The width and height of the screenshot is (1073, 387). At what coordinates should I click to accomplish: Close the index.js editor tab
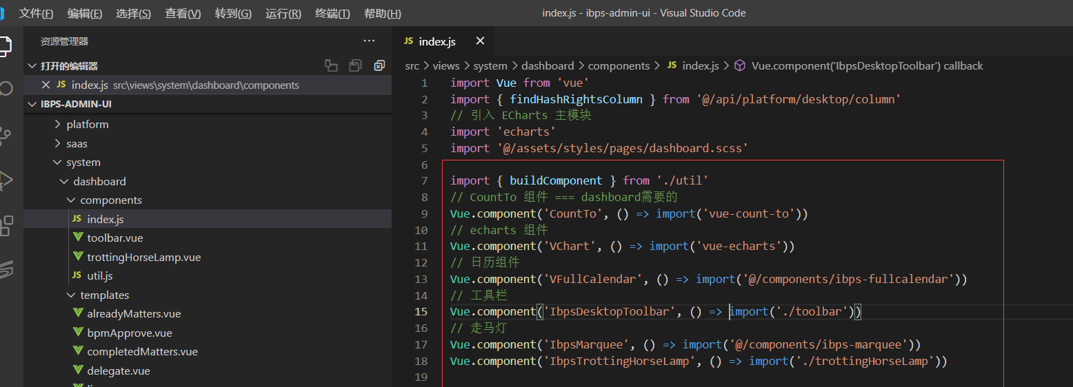click(x=480, y=41)
